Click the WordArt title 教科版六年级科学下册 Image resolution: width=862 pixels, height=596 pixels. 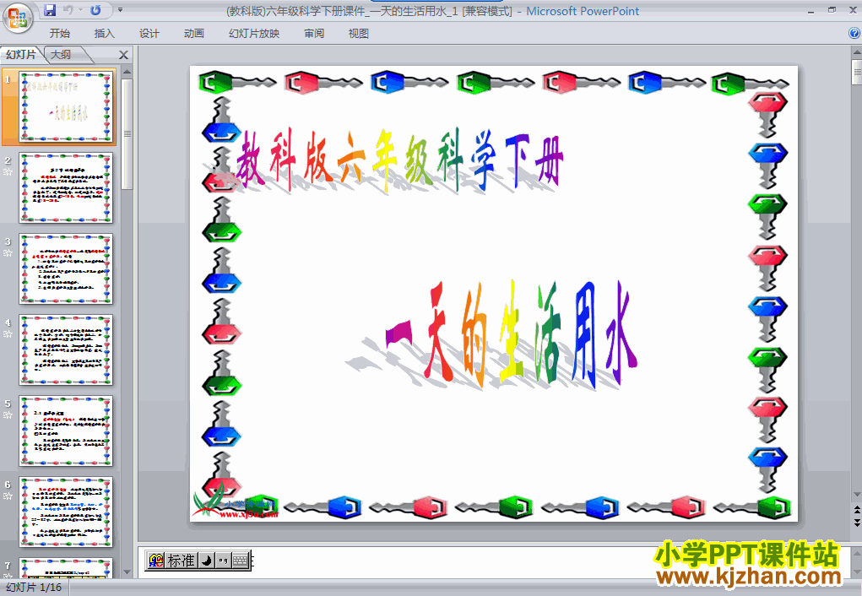[x=399, y=160]
